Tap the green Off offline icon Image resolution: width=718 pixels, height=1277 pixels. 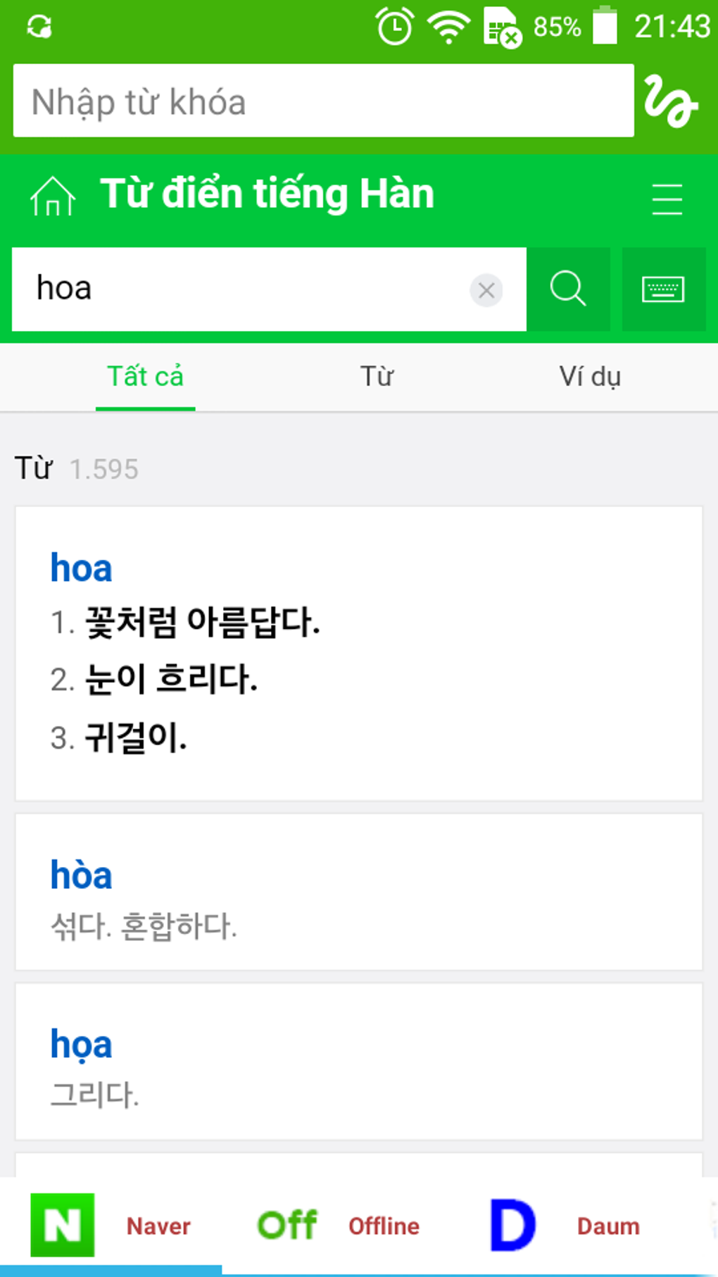[x=287, y=1225]
